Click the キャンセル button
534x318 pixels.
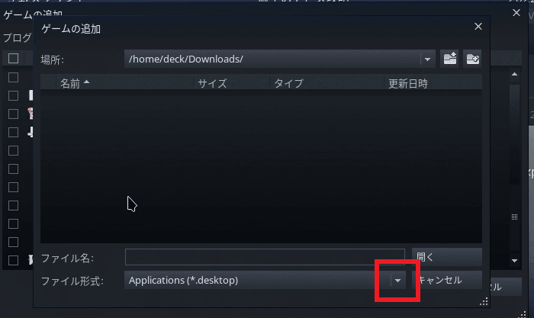(447, 280)
